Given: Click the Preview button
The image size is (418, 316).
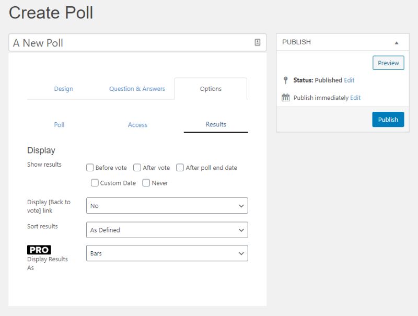Looking at the screenshot, I should (x=388, y=63).
